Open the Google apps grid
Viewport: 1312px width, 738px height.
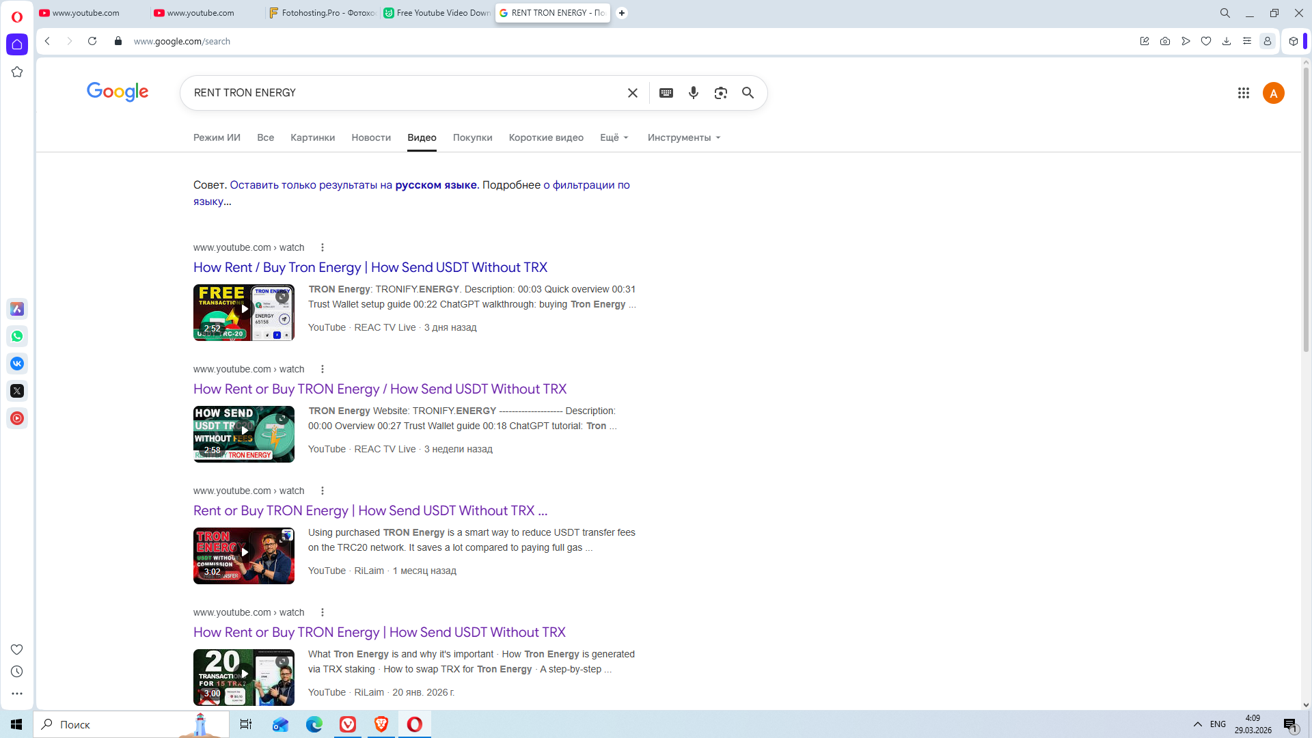click(1244, 93)
